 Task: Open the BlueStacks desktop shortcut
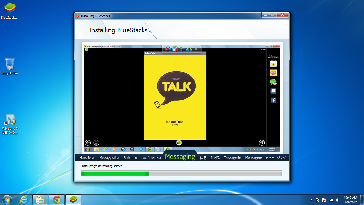pos(10,11)
